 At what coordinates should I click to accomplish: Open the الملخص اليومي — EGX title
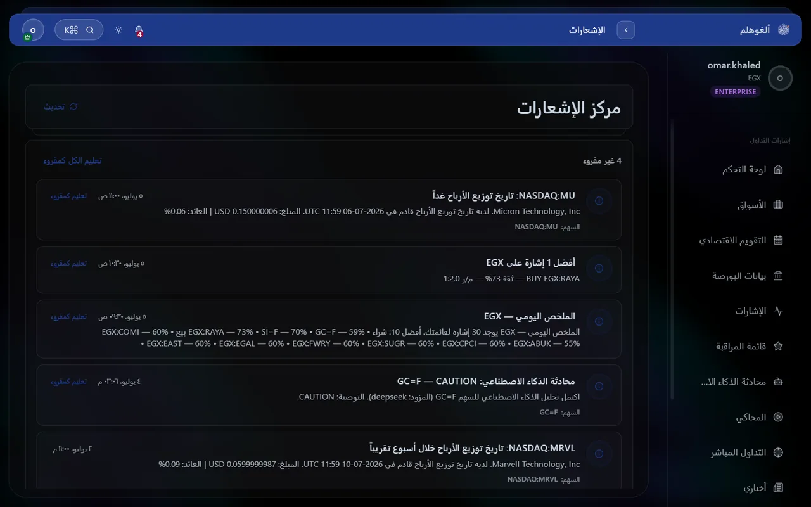[x=530, y=316]
